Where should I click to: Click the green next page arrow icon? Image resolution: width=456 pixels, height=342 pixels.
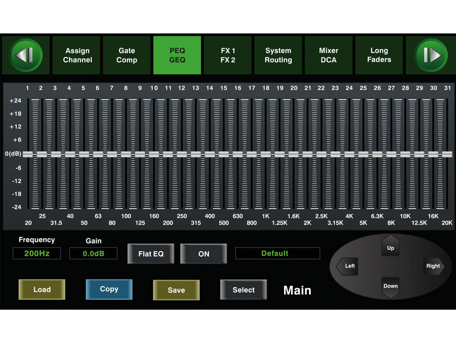(431, 55)
